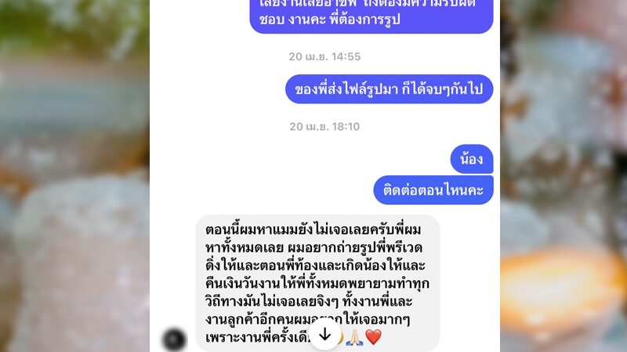Tap the 20 เม.ย. 14:55 timestamp
This screenshot has height=352, width=627.
(x=324, y=56)
